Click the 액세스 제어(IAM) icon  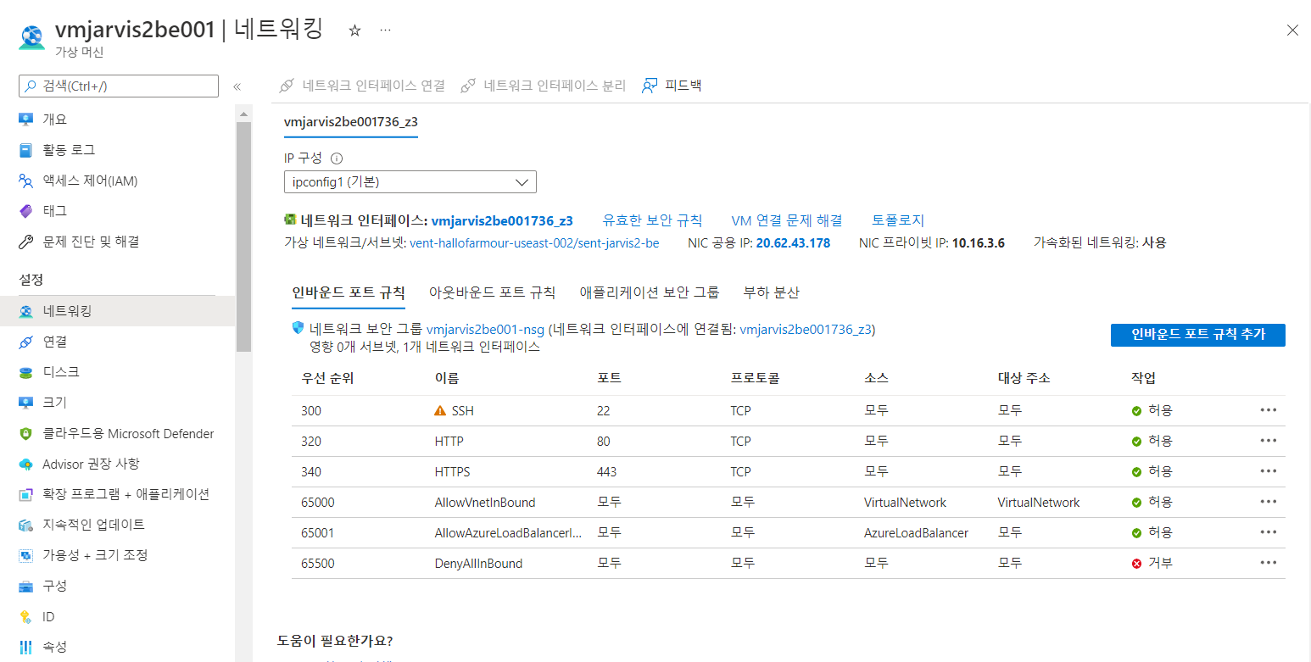tap(26, 181)
